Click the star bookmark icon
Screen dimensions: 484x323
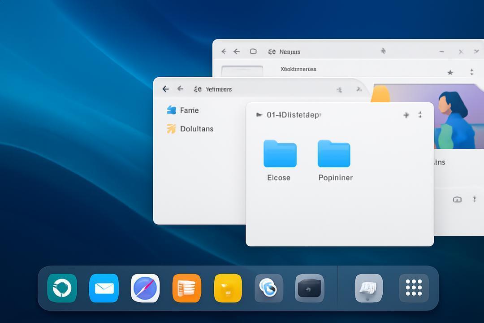coord(450,72)
